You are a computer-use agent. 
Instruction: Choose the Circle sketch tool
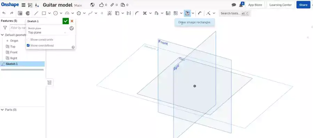point(56,13)
